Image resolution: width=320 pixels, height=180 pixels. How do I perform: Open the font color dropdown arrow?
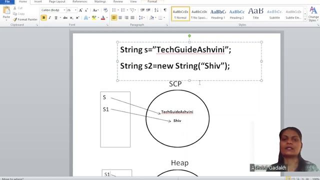(107, 18)
